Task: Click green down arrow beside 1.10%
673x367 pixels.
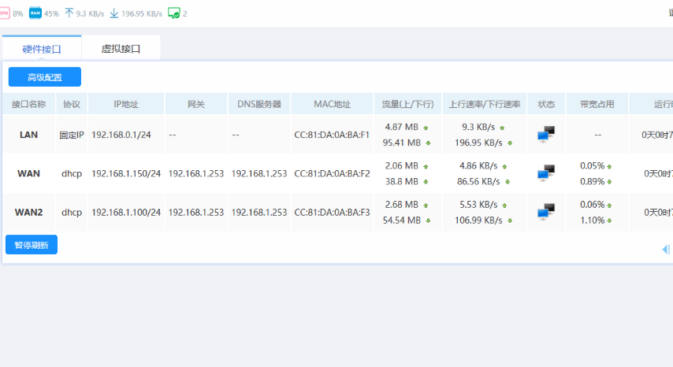Action: (x=609, y=221)
